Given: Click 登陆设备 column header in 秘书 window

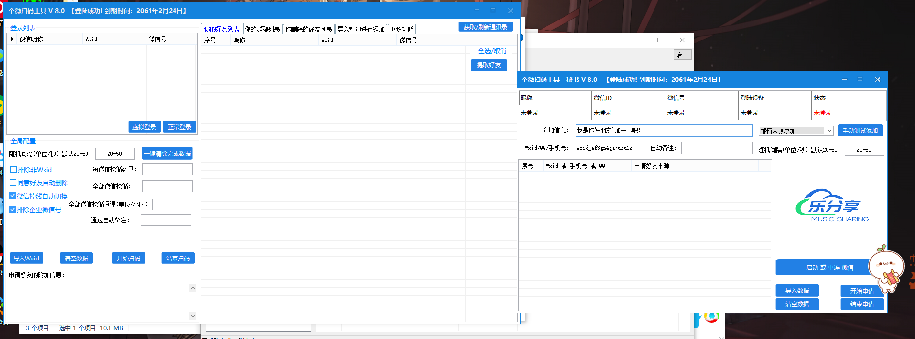Looking at the screenshot, I should pyautogui.click(x=775, y=98).
